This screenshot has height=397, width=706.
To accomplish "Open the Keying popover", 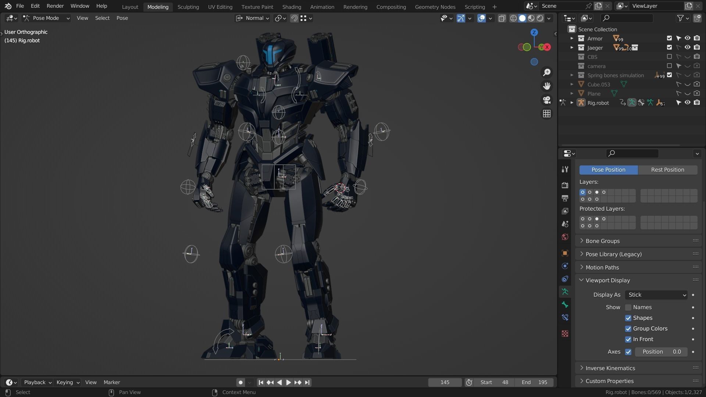I will tap(68, 382).
